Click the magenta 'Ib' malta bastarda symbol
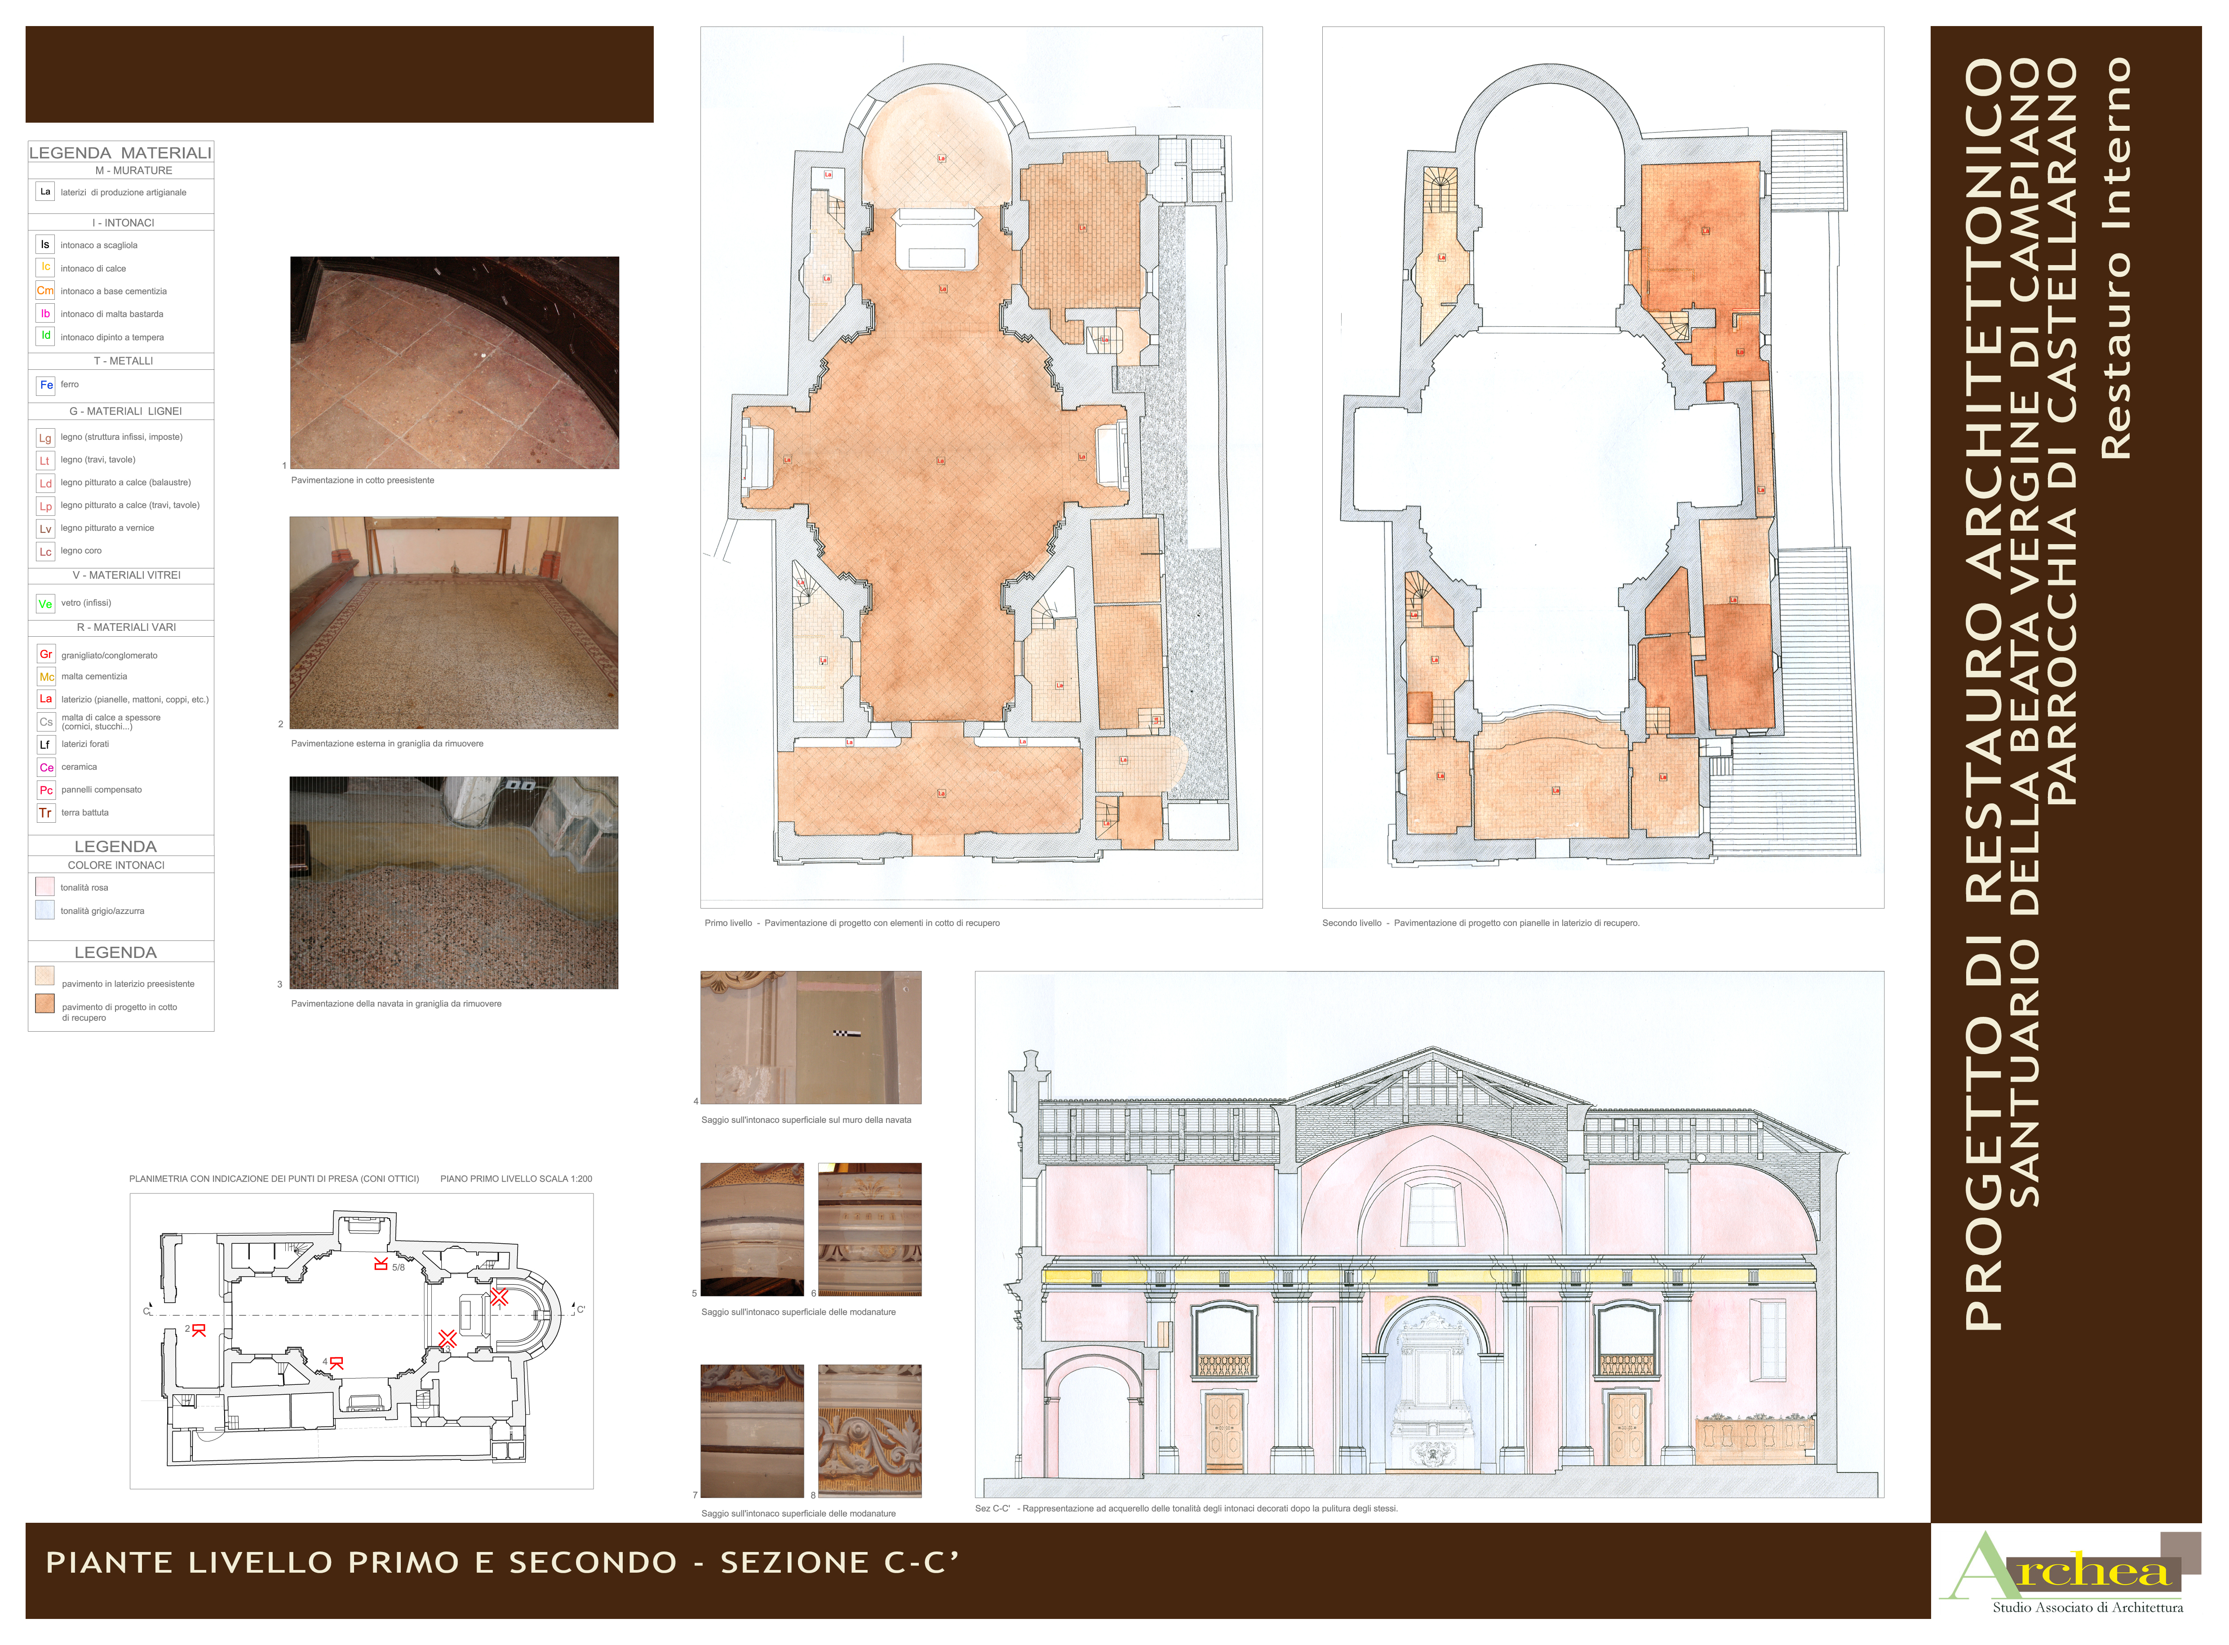This screenshot has height=1645, width=2229. click(45, 314)
